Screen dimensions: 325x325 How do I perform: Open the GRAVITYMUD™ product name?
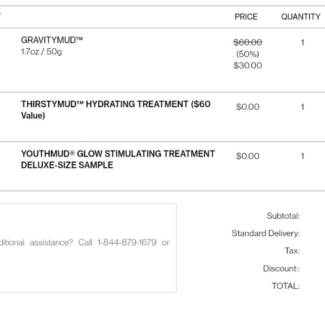(x=52, y=40)
